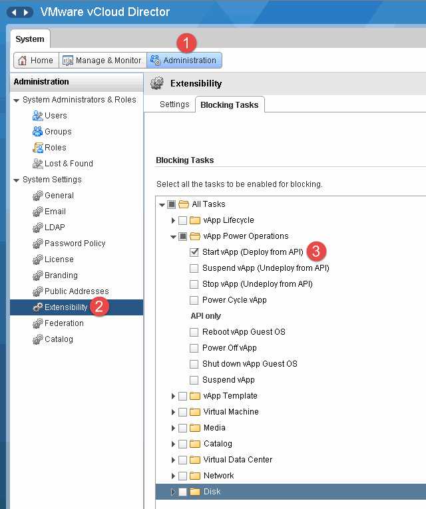426x509 pixels.
Task: Click the back navigation arrow icon
Action: click(x=16, y=13)
